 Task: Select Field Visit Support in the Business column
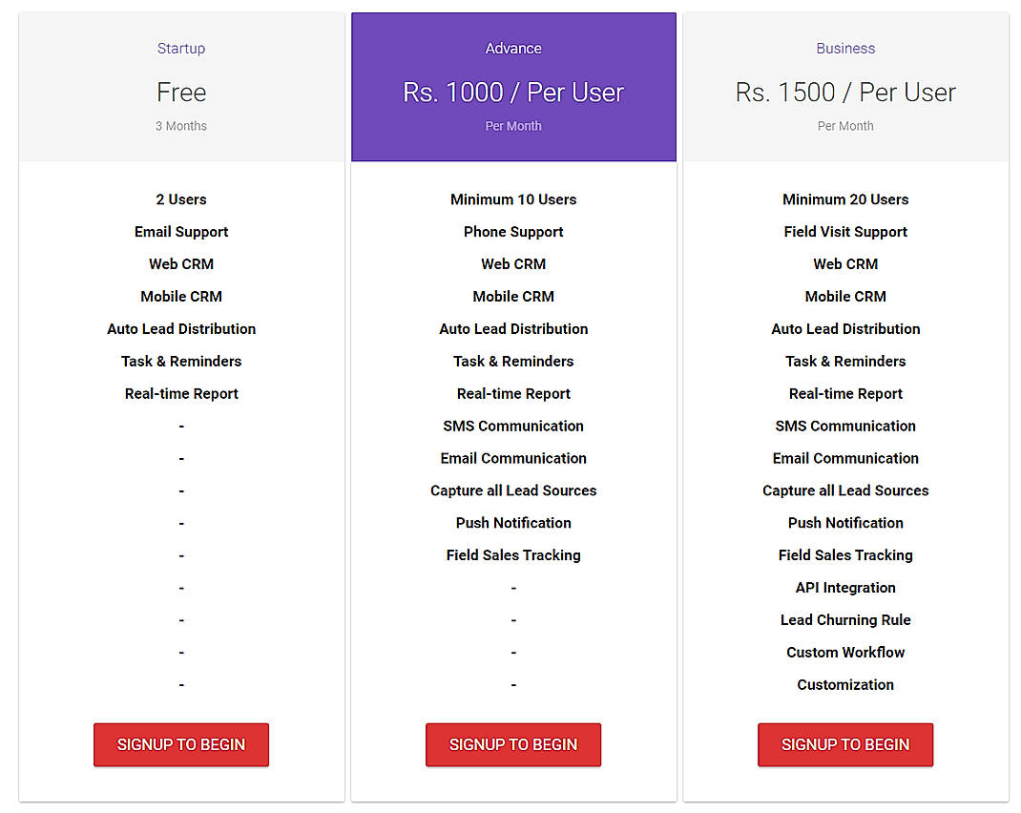[845, 231]
